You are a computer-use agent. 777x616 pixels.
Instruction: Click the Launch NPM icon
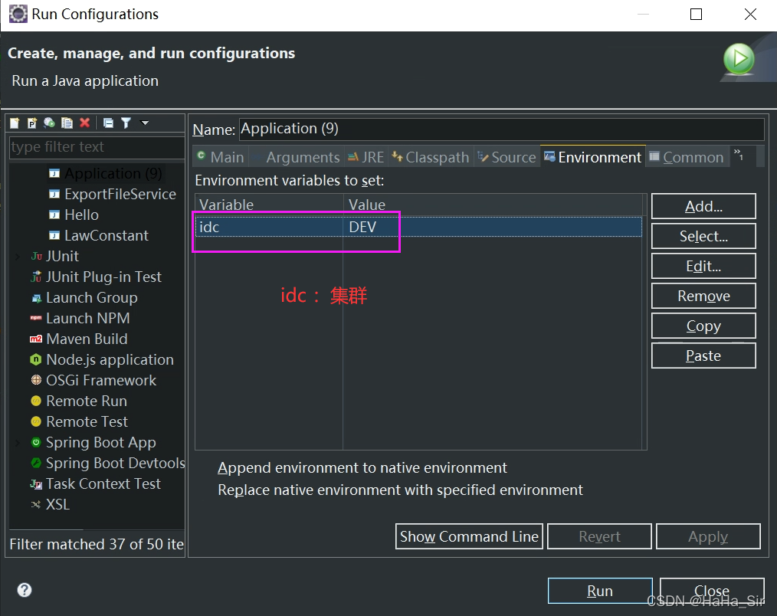36,318
